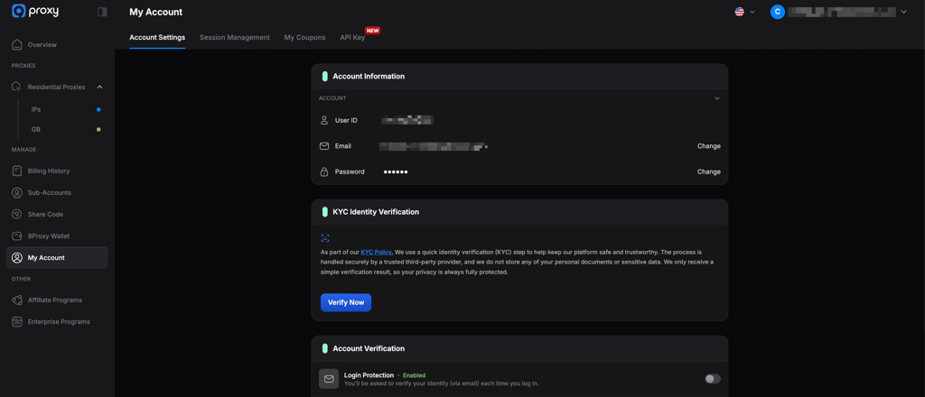Click the blurred email address value
Screen dimensions: 925x397
[433, 146]
